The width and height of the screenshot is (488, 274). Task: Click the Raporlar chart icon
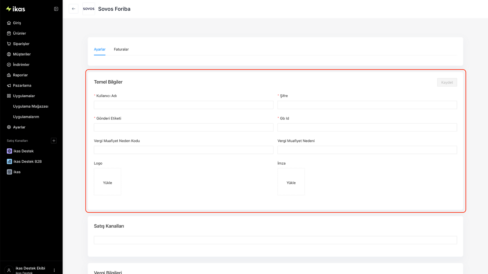(x=9, y=75)
